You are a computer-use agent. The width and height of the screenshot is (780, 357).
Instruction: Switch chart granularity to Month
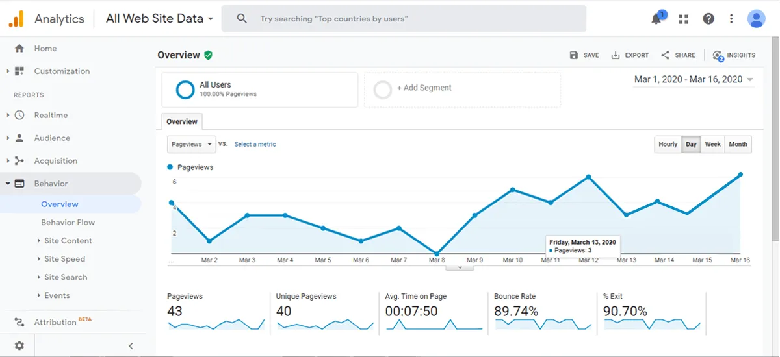(738, 144)
